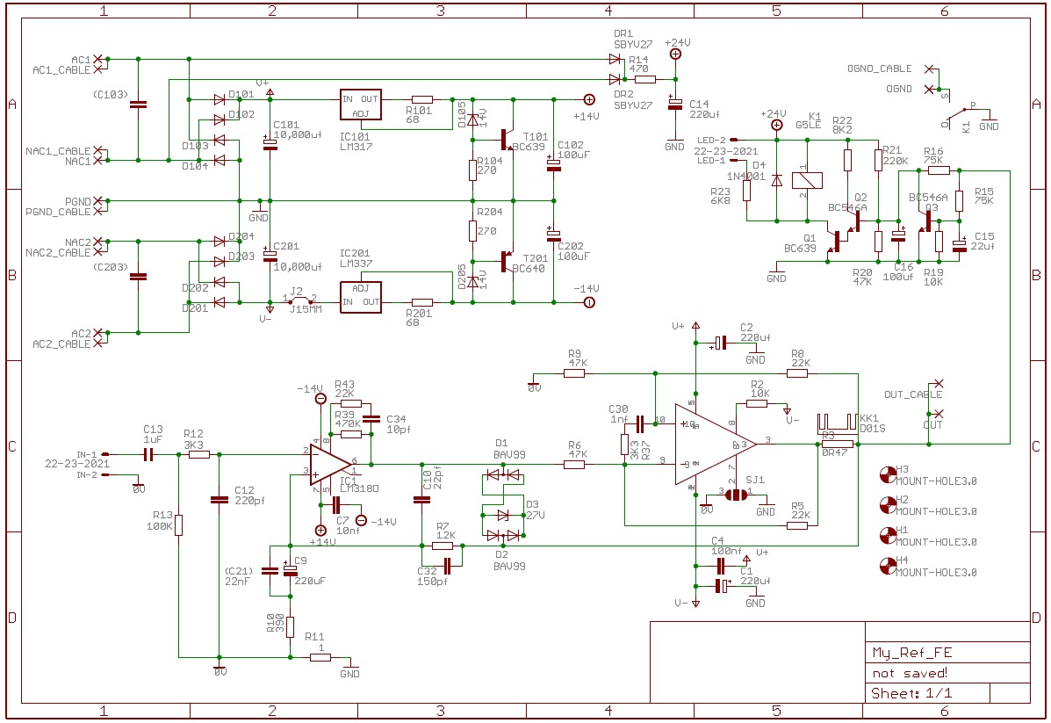Click the H1 mount-hole symbol
The height and width of the screenshot is (723, 1051).
coord(888,535)
